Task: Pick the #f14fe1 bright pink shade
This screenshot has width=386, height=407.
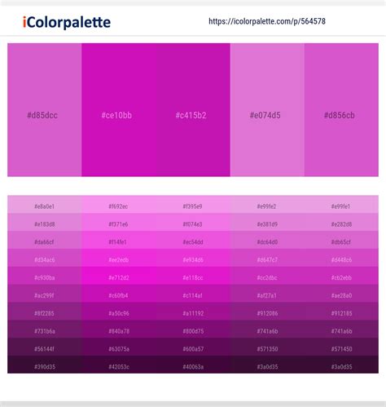Action: point(119,240)
